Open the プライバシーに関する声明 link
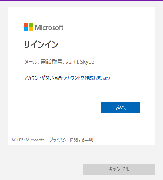 (x=71, y=140)
